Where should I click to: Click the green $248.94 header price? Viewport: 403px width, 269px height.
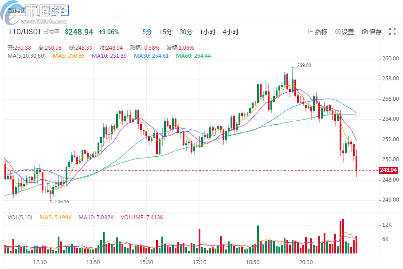pyautogui.click(x=79, y=32)
